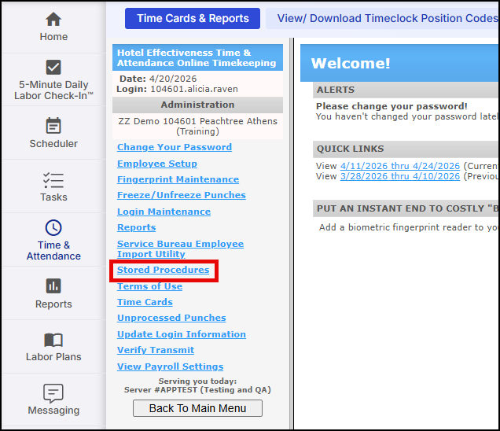Open View Payroll Settings link

(171, 367)
